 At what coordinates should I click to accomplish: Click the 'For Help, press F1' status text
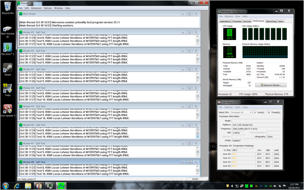(x=26, y=179)
